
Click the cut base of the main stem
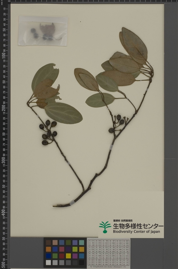pos(56,205)
